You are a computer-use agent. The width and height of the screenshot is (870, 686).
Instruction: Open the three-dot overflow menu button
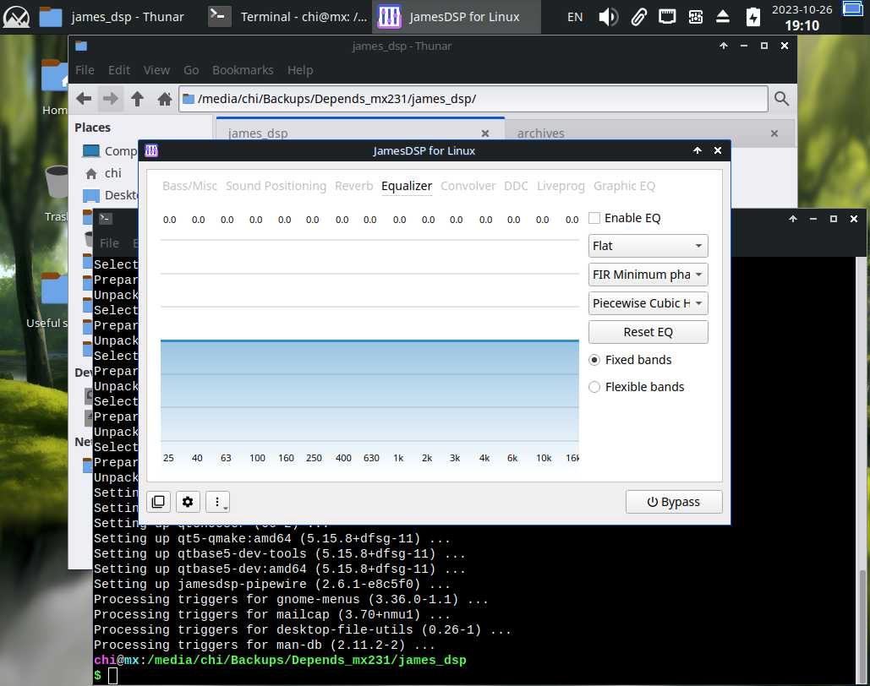click(217, 502)
